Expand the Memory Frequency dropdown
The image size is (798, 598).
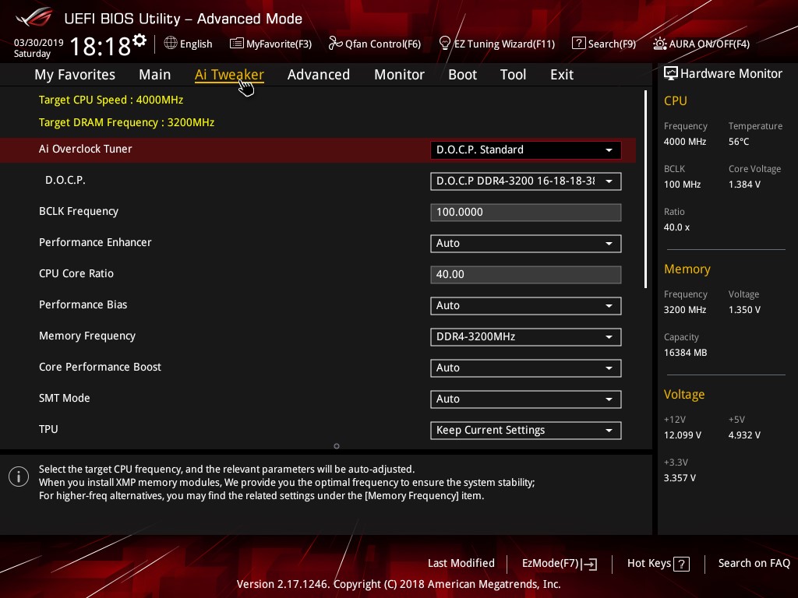[x=525, y=336]
